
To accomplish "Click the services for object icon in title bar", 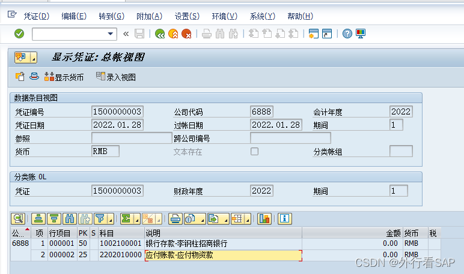I will 22,58.
